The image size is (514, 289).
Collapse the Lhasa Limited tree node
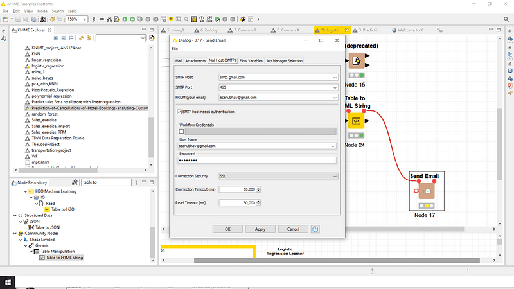[21, 240]
